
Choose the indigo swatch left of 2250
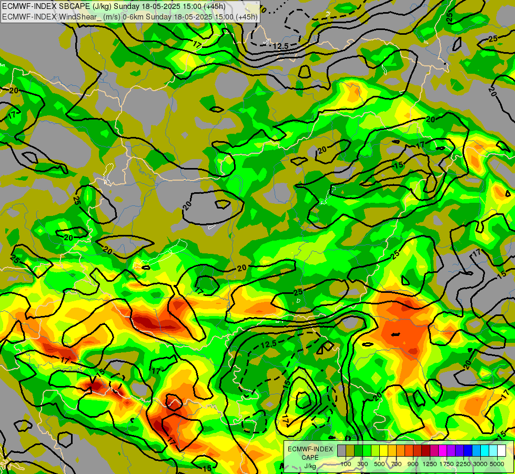tap(459, 451)
